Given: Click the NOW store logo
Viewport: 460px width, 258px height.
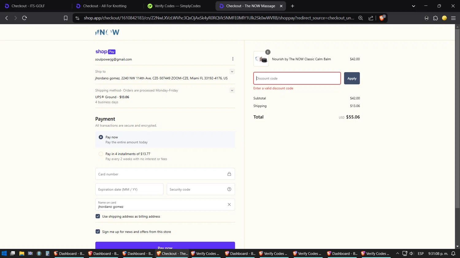Looking at the screenshot, I should tap(107, 32).
